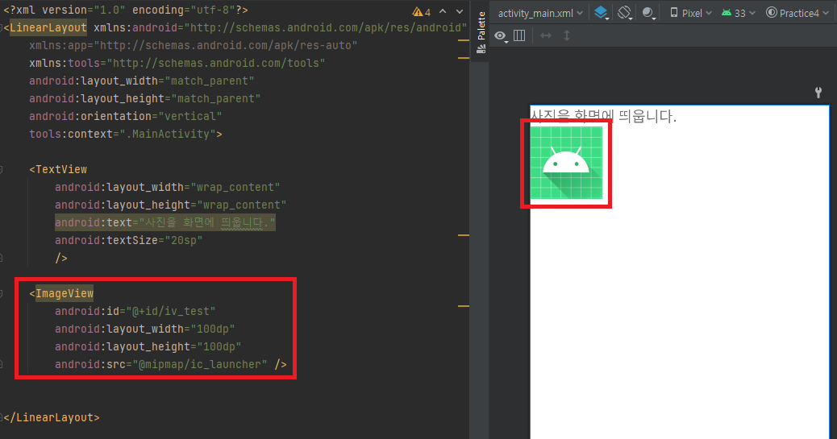
Task: Click the TextView layout_height="wrap_content" line
Action: pyautogui.click(x=170, y=205)
